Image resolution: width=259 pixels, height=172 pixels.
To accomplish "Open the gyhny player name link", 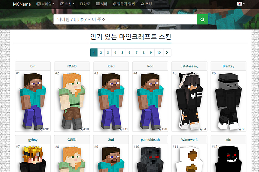I will coord(33,140).
